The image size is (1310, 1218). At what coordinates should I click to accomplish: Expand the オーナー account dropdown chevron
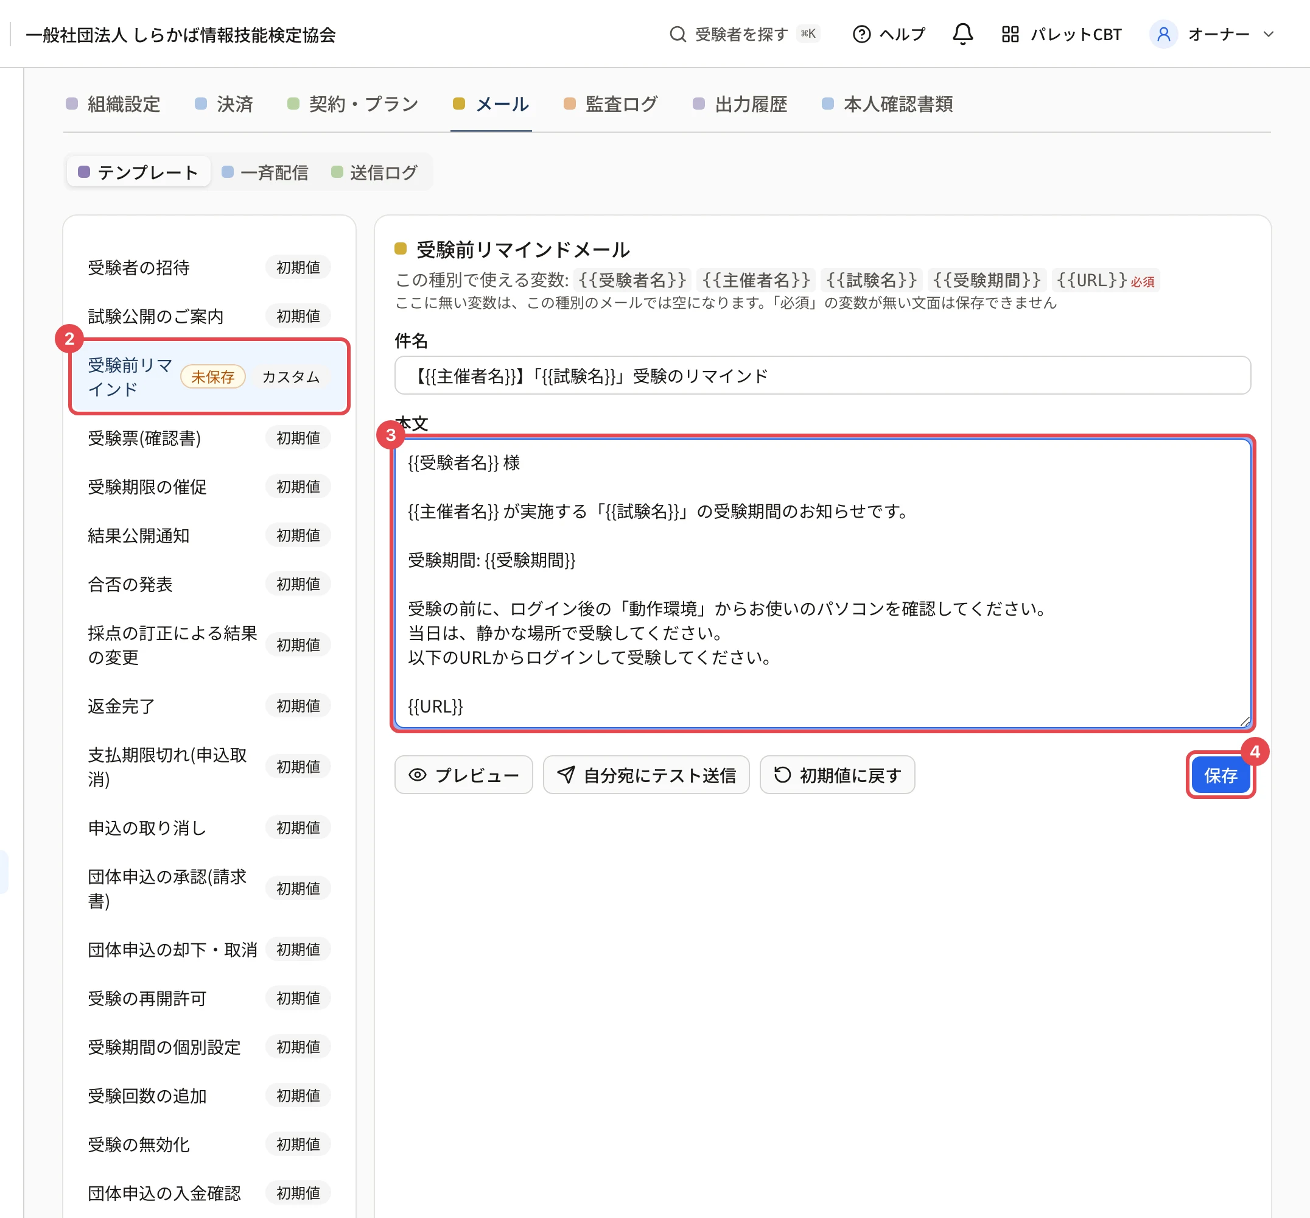point(1268,34)
